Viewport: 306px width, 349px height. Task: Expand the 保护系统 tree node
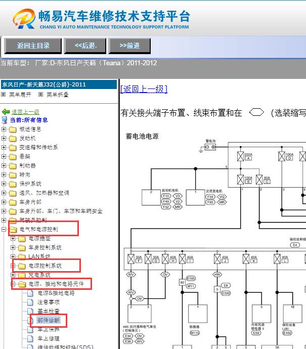click(x=4, y=184)
